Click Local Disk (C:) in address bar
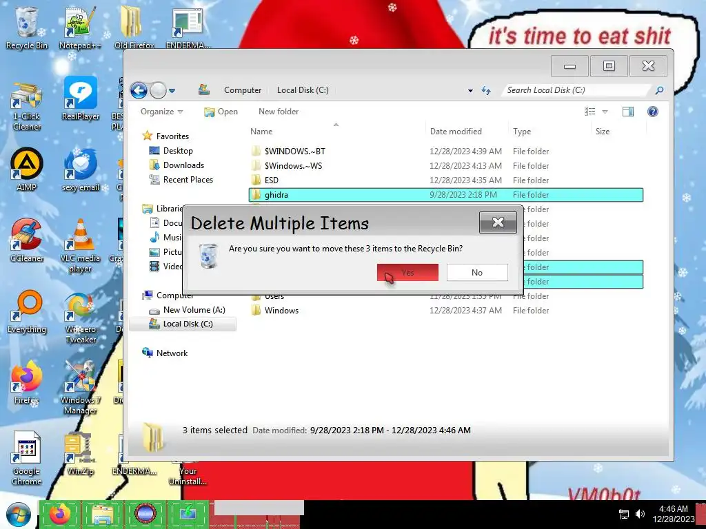Image resolution: width=706 pixels, height=529 pixels. coord(303,90)
